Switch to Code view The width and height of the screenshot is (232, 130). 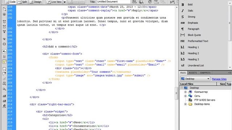pos(11,2)
